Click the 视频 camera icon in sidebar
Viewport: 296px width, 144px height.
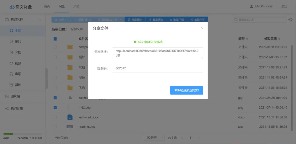coord(11,63)
